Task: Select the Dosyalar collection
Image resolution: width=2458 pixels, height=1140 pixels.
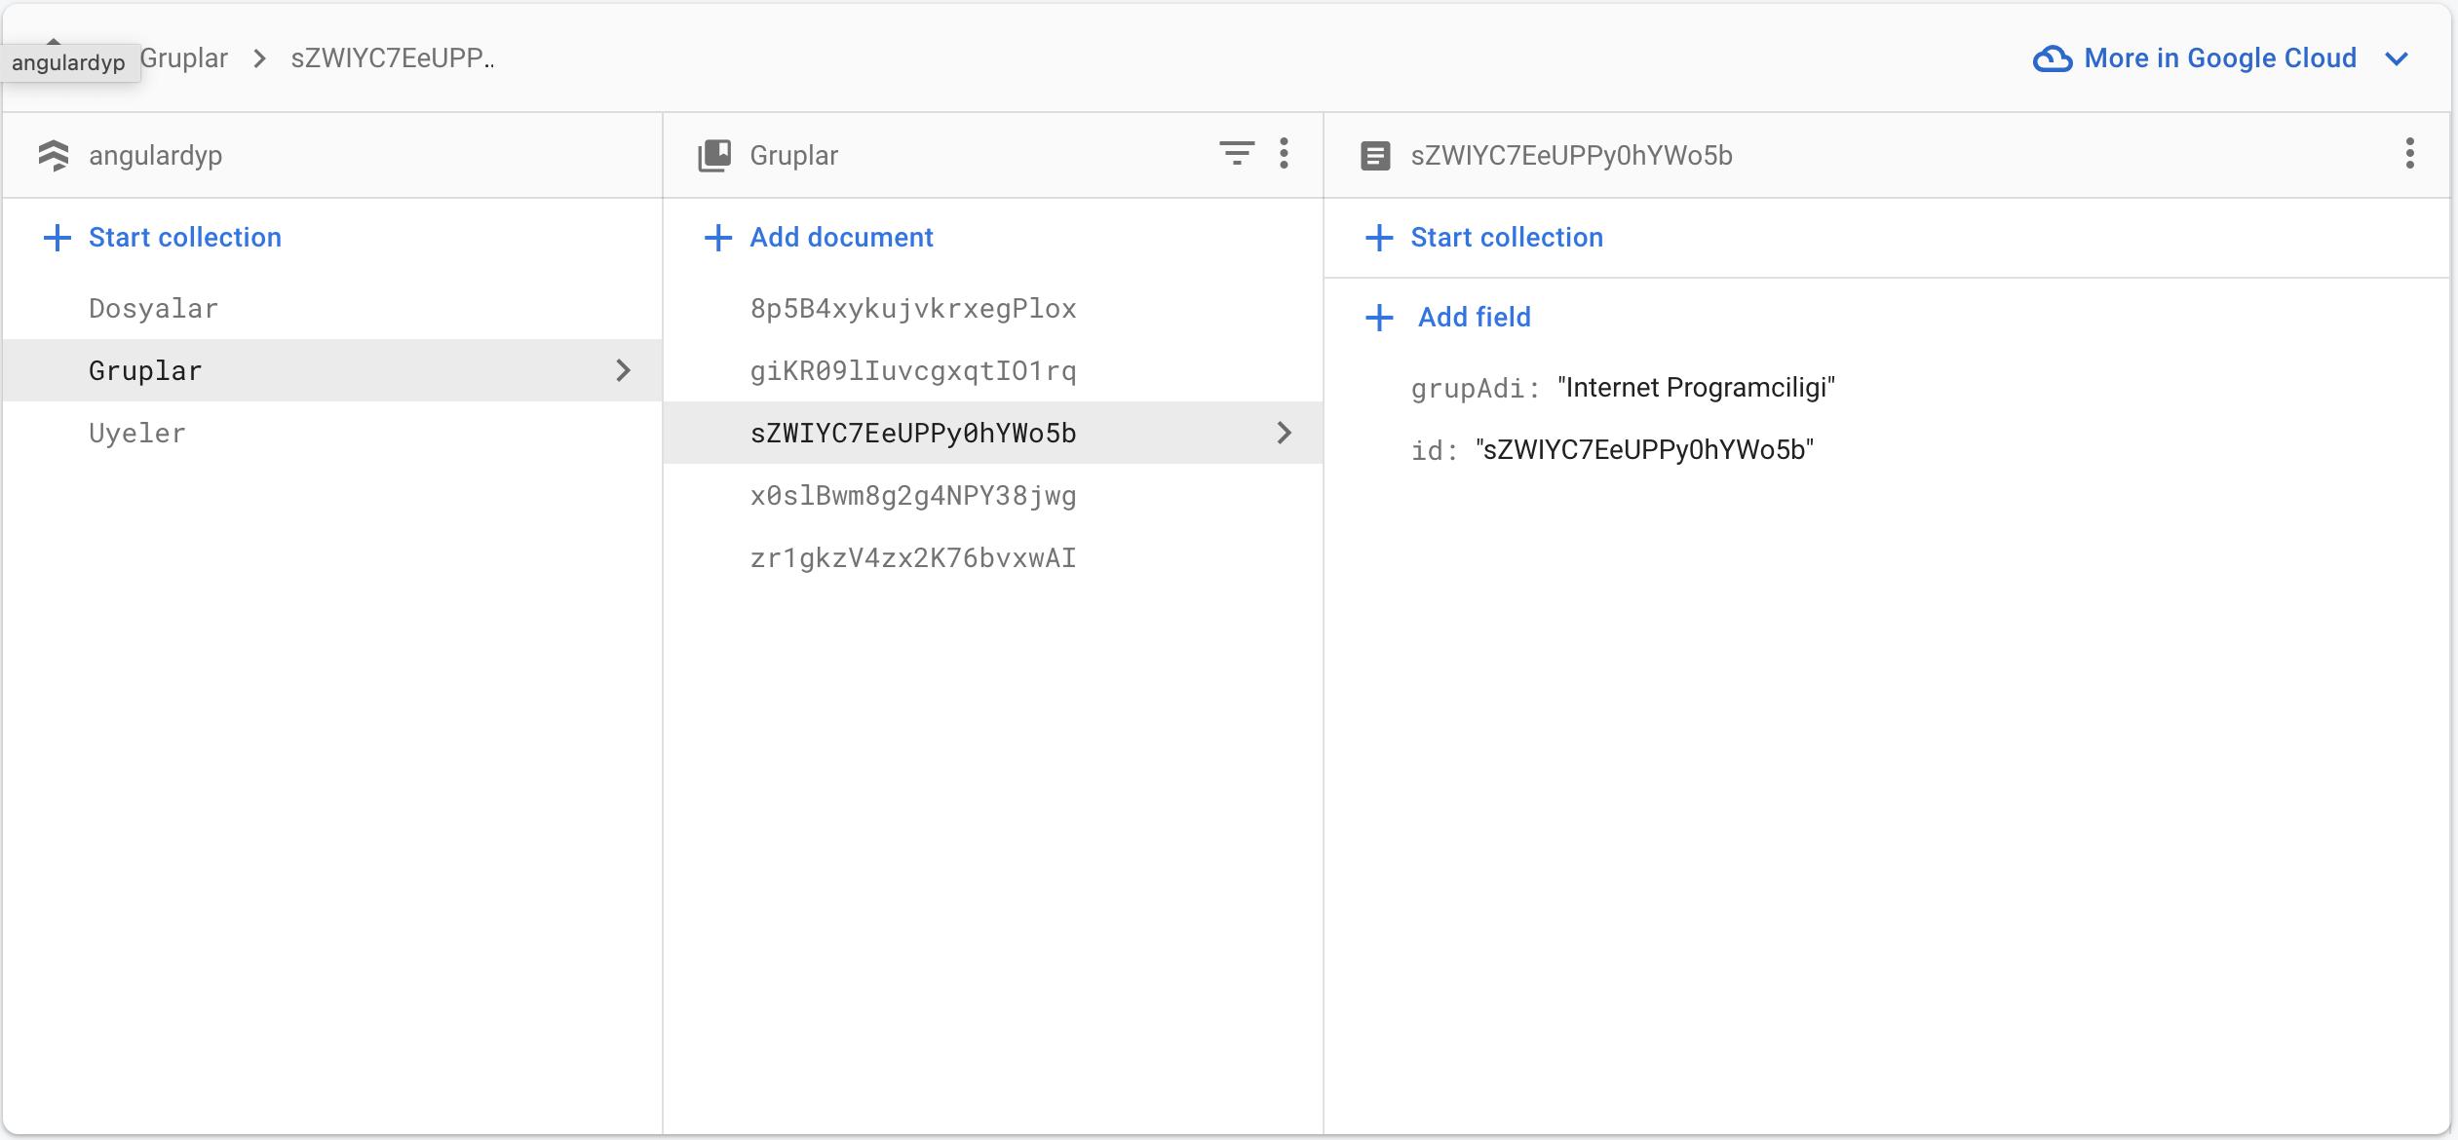Action: [153, 308]
